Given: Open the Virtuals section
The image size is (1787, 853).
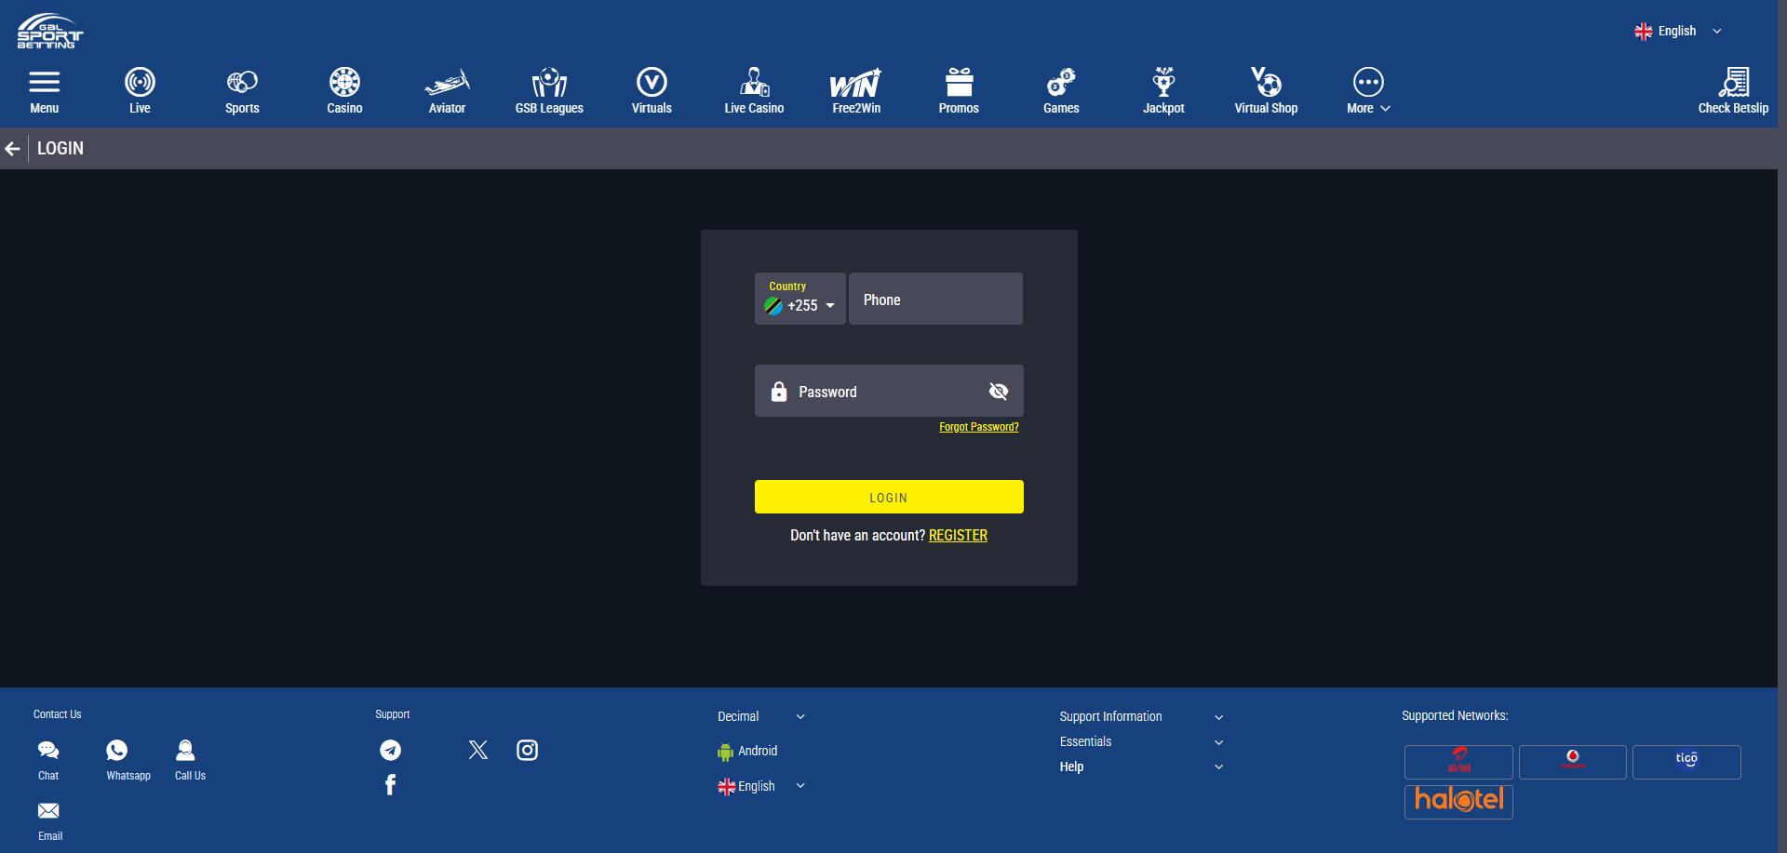Looking at the screenshot, I should point(652,88).
